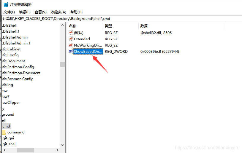Viewport: 242px width, 153px height.
Task: Select the (默认) string value icon
Action: (71, 33)
